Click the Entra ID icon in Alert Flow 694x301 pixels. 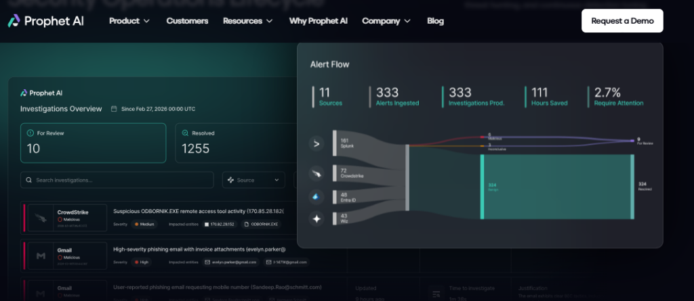pos(316,197)
